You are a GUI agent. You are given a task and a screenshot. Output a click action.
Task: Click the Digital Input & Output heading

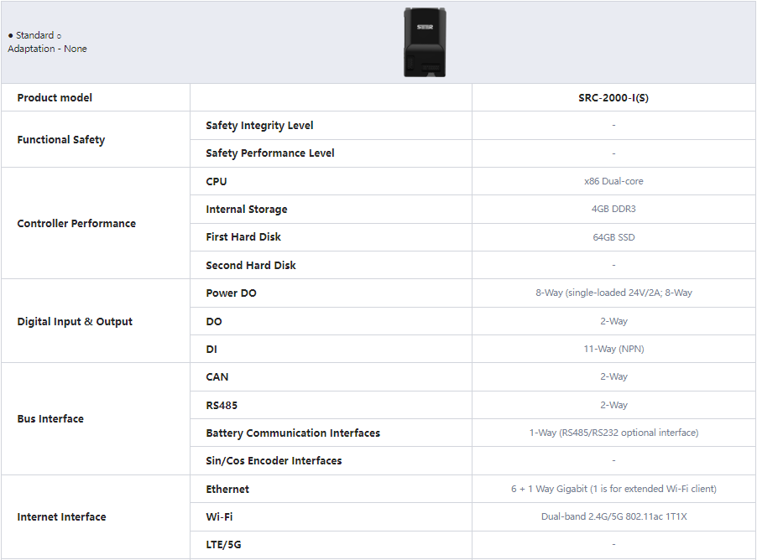pos(75,322)
